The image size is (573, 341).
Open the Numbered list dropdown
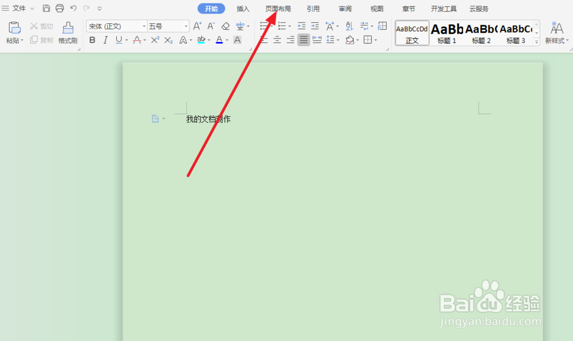pos(290,26)
